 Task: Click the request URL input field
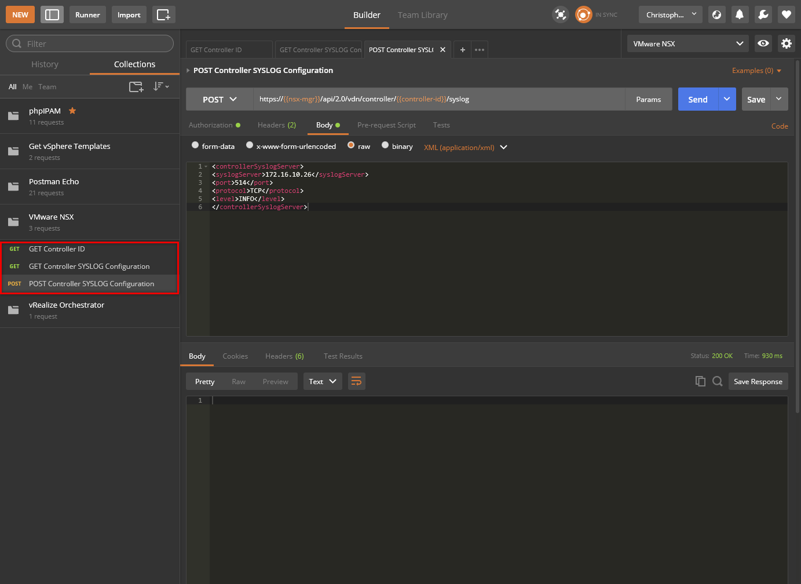pyautogui.click(x=438, y=99)
